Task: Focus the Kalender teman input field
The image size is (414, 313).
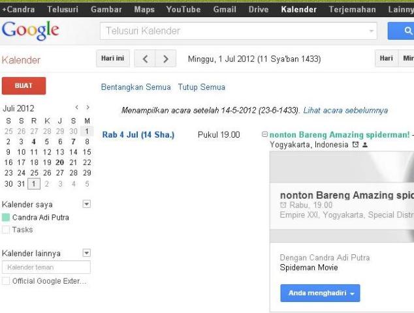Action: (46, 267)
